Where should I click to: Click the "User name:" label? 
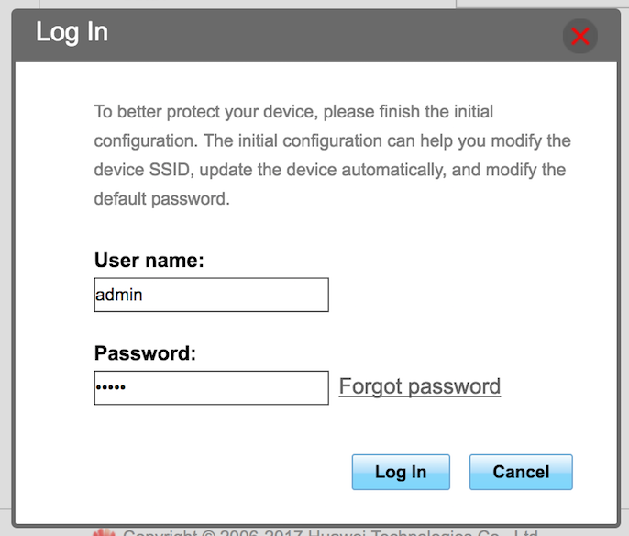(149, 260)
